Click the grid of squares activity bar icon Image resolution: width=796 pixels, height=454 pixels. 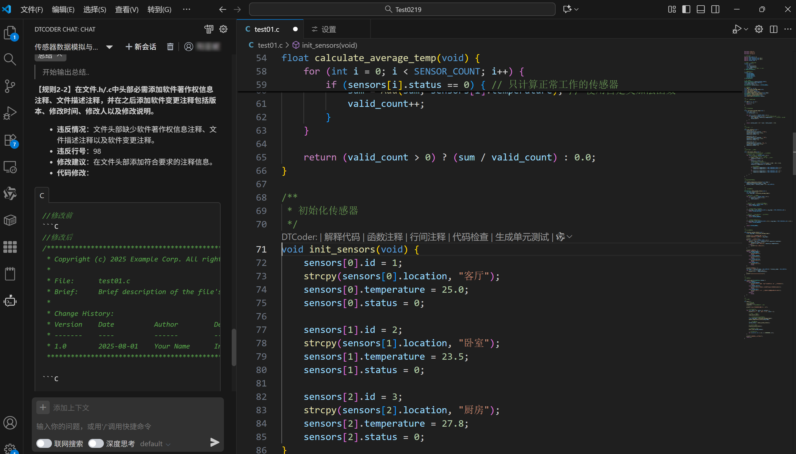click(10, 247)
